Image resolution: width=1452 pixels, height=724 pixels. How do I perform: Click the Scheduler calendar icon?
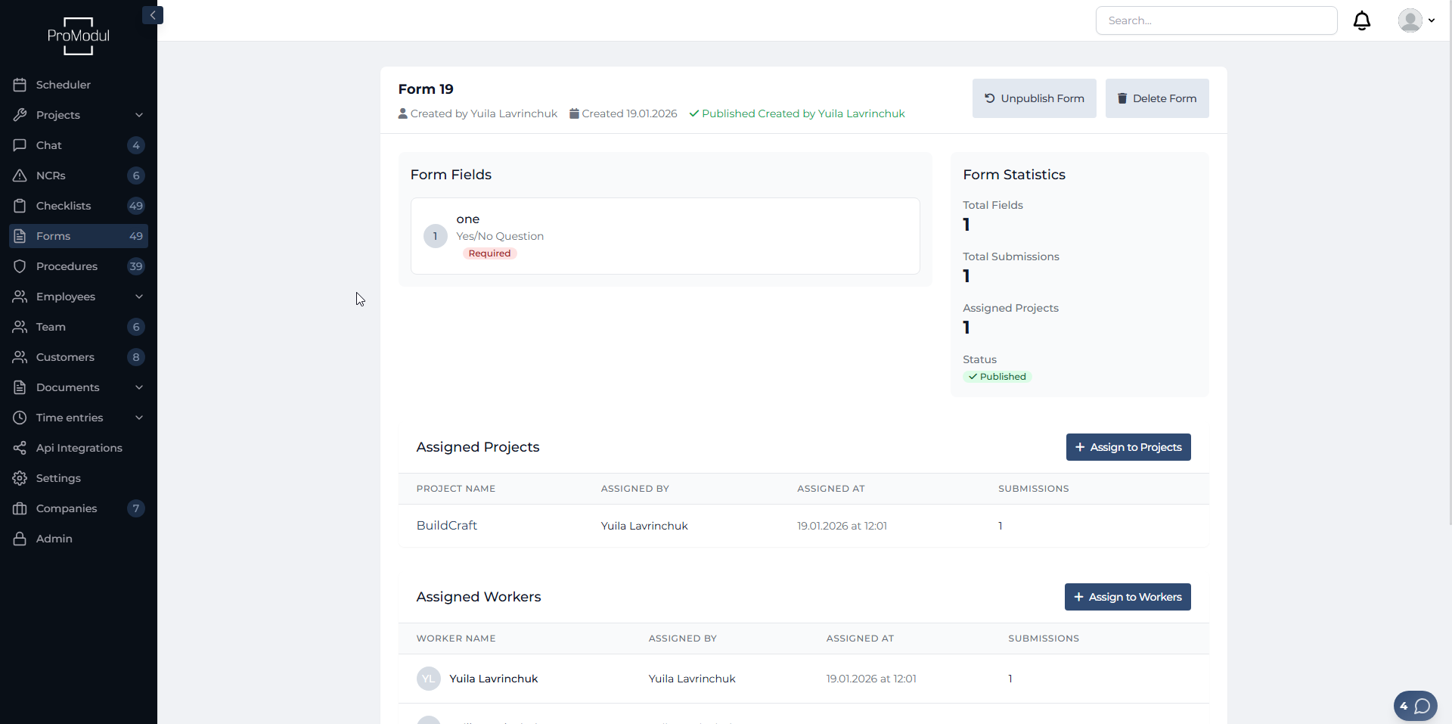click(x=20, y=85)
